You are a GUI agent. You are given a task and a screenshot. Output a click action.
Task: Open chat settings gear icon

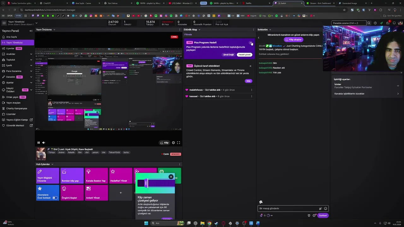pyautogui.click(x=314, y=216)
